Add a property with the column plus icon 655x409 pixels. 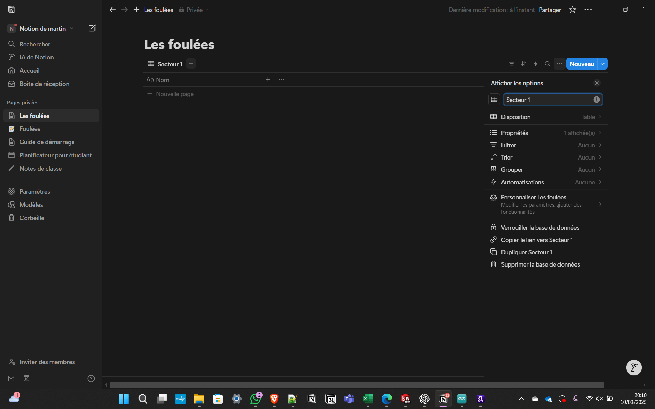point(268,80)
